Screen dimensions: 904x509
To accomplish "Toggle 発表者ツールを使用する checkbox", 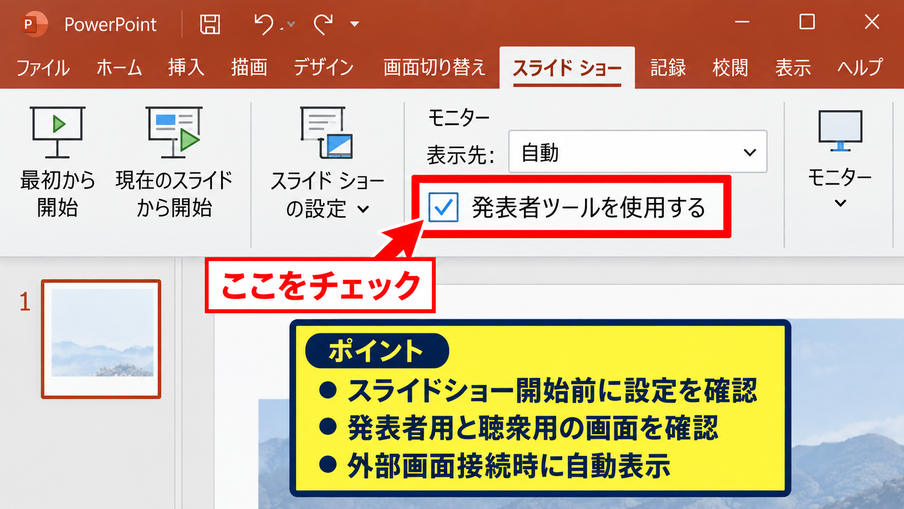I will tap(443, 207).
